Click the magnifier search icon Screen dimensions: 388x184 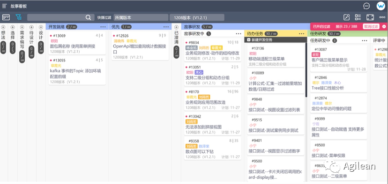[x=88, y=17]
